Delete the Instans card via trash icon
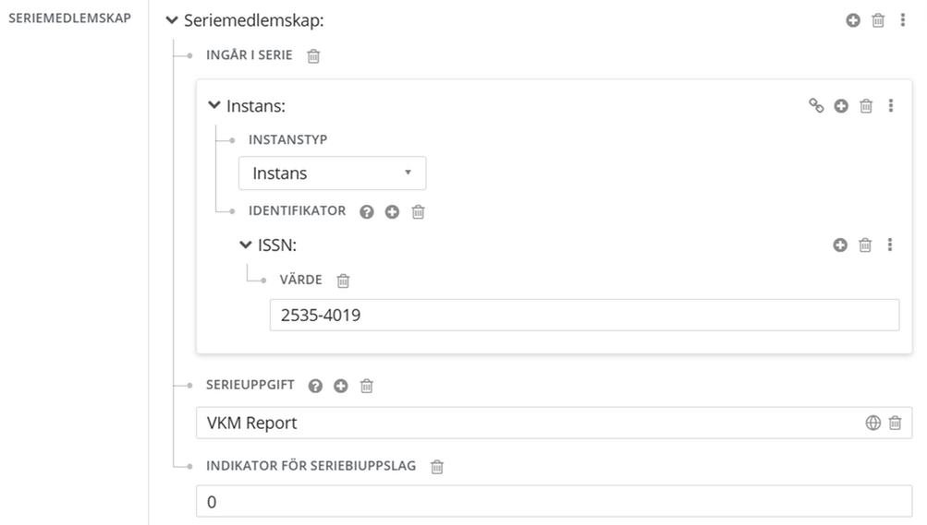The image size is (927, 525). coord(866,106)
